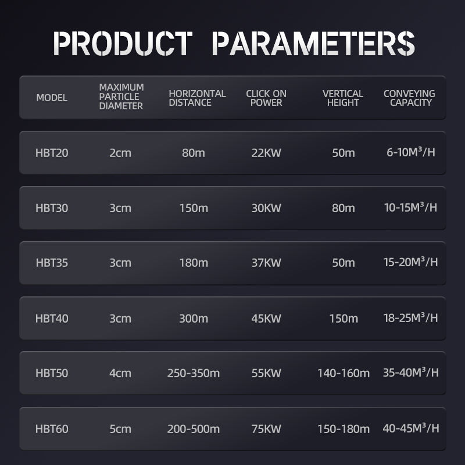Select the HORIZONTAL DISTANCE column header
This screenshot has width=465, height=465.
[x=197, y=98]
